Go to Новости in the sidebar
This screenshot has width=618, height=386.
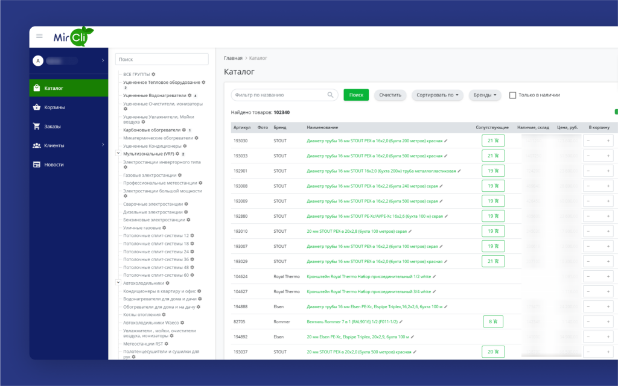54,165
